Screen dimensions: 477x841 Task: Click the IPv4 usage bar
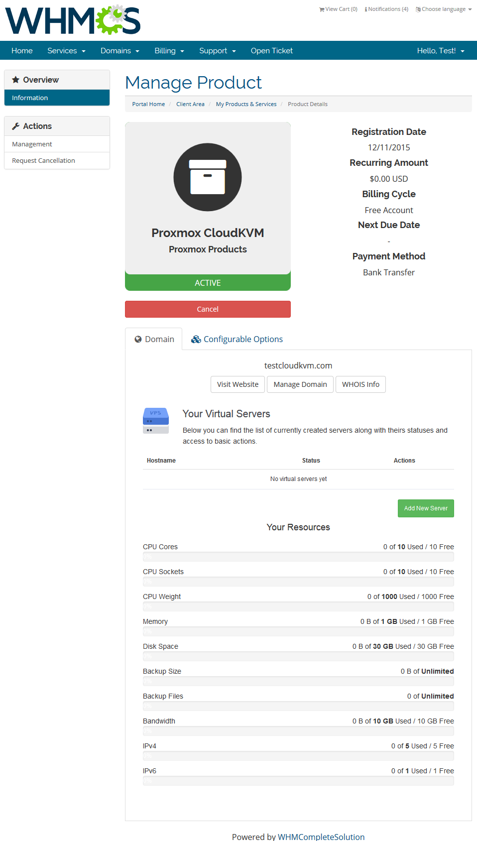coord(298,756)
